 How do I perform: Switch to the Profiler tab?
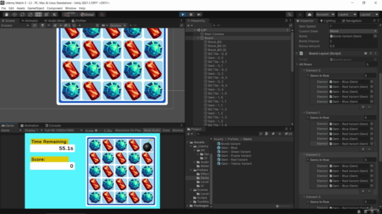[x=79, y=21]
